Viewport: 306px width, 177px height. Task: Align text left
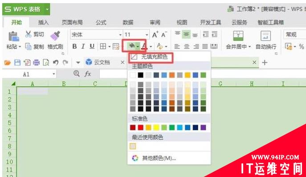(177, 46)
